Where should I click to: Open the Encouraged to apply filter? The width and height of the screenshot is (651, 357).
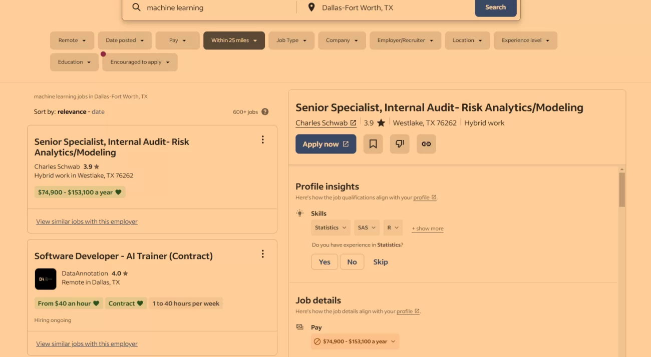tap(140, 62)
